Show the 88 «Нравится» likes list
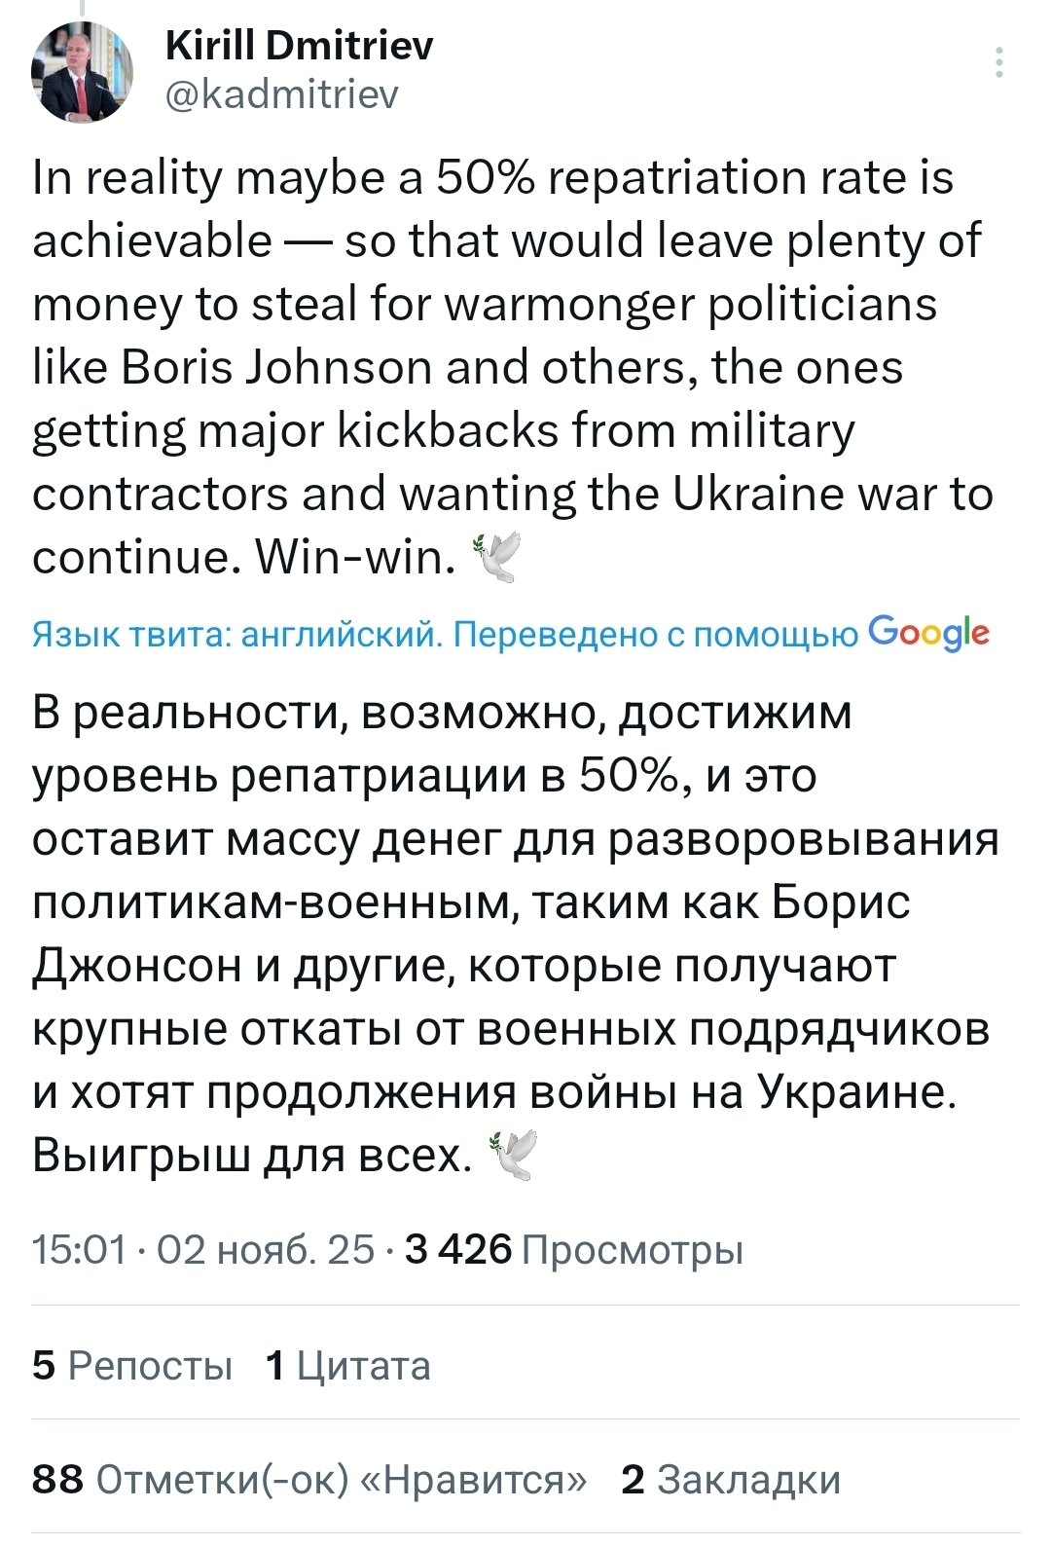Viewport: 1051px width, 1546px height. [x=309, y=1479]
